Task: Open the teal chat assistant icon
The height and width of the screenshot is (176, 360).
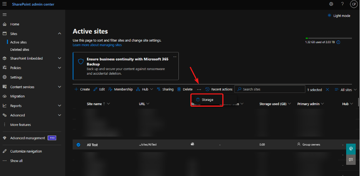Action: tap(351, 148)
